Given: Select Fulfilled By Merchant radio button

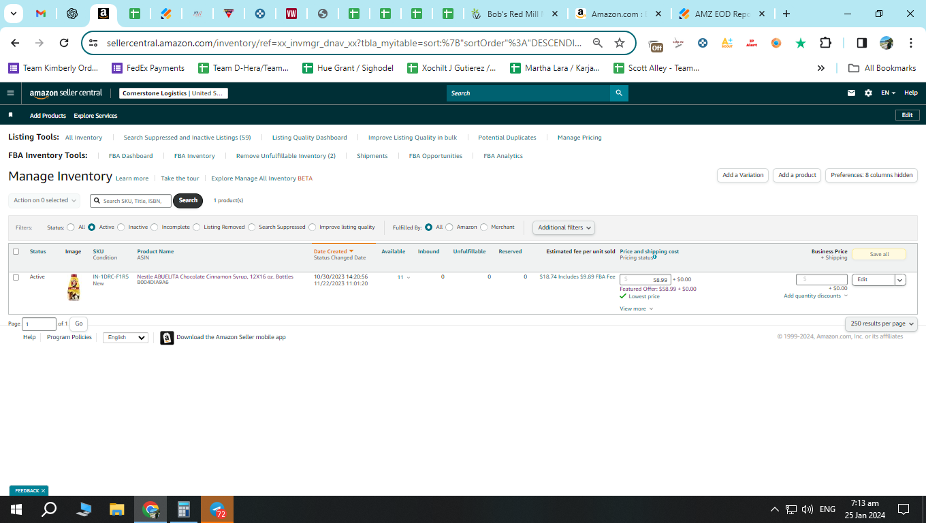Looking at the screenshot, I should pos(484,227).
